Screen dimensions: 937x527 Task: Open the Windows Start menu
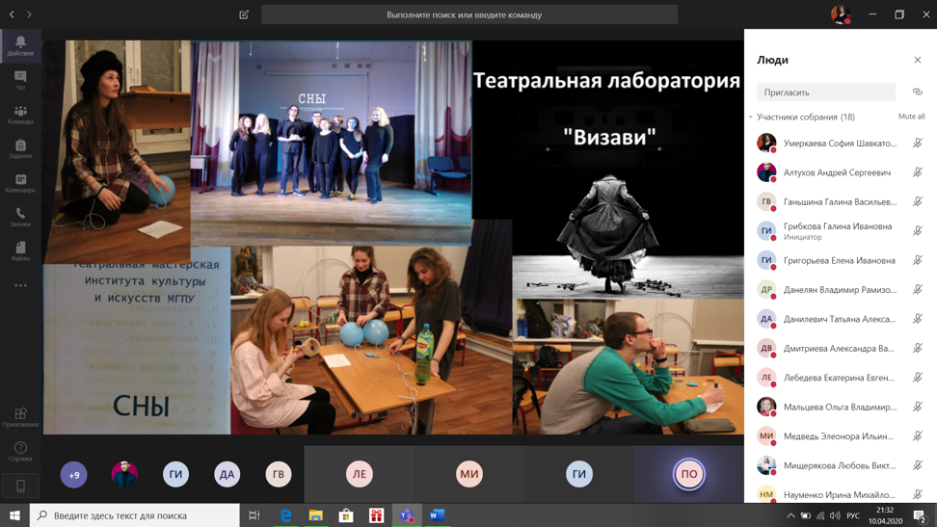pyautogui.click(x=14, y=515)
